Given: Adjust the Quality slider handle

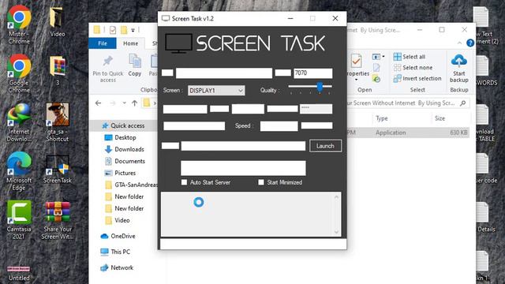Looking at the screenshot, I should coord(320,86).
